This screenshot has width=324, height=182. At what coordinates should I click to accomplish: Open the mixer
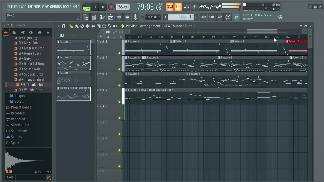(x=119, y=17)
